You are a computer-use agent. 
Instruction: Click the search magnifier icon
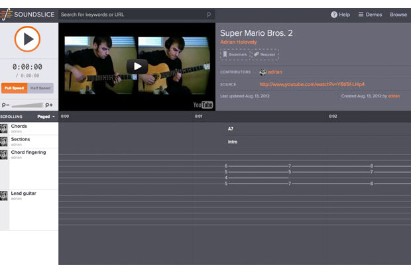pyautogui.click(x=209, y=15)
